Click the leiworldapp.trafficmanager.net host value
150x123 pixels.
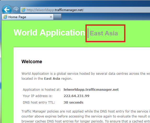point(91,90)
